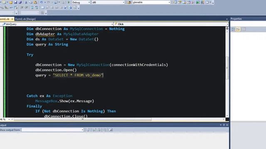The image size is (266, 149).
Task: Toggle bookmark icon in the text editor toolbar
Action: click(x=43, y=7)
